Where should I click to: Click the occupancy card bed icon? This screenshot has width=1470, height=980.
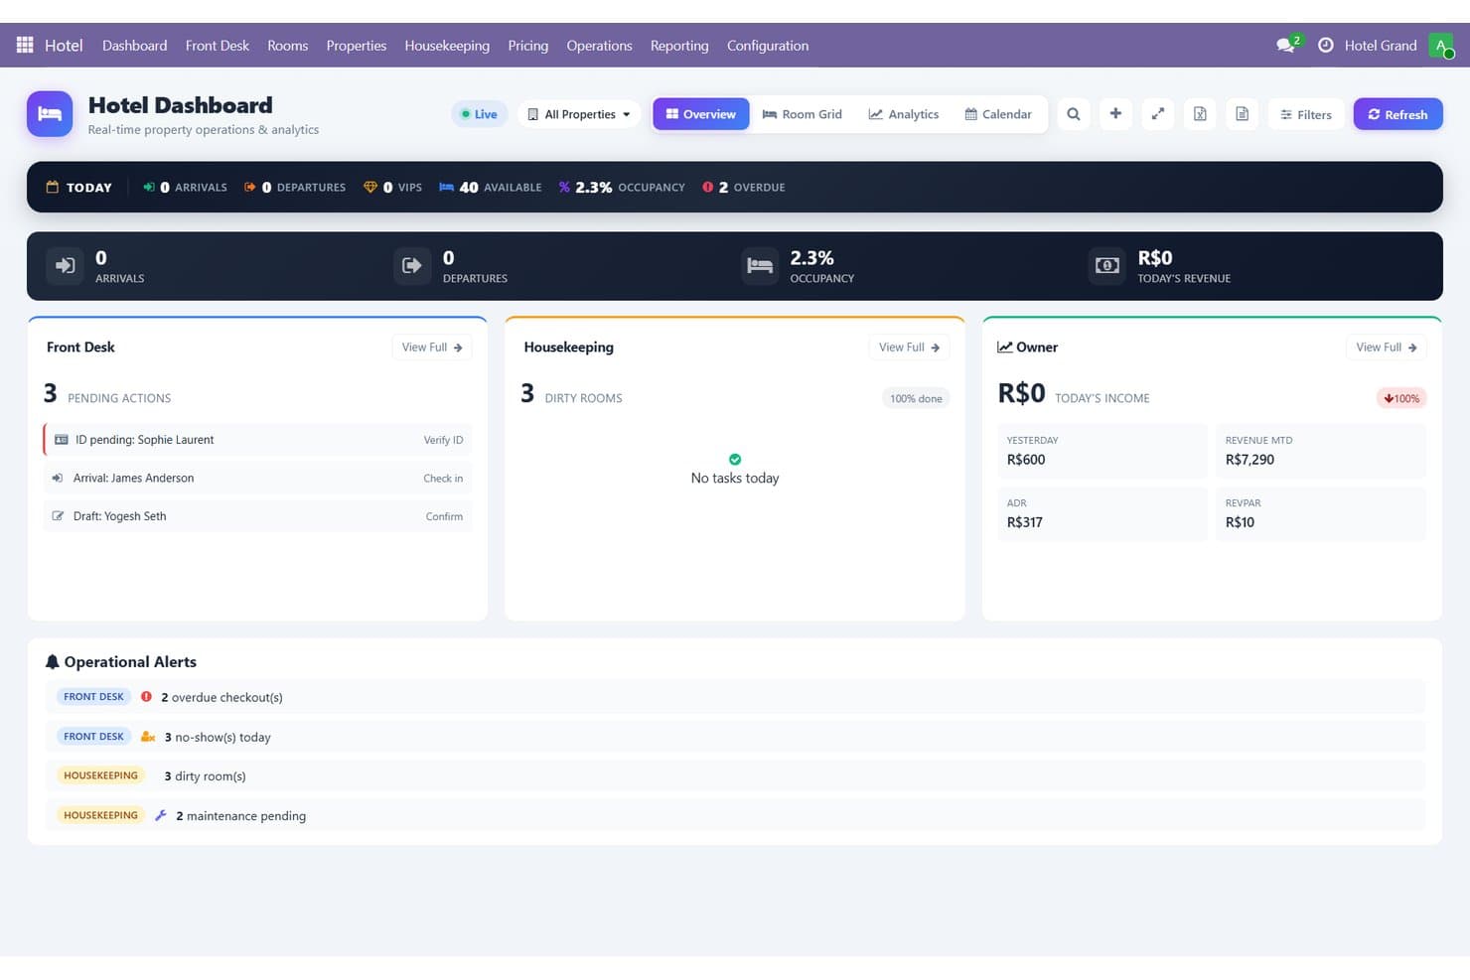pyautogui.click(x=760, y=266)
